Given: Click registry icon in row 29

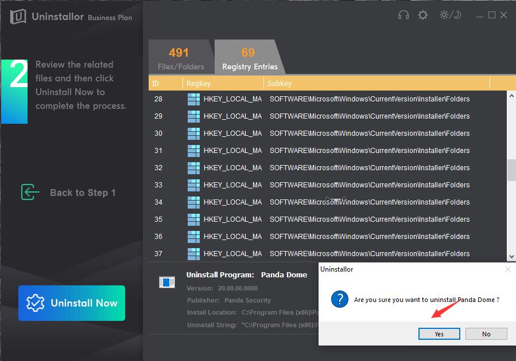Looking at the screenshot, I should 193,116.
